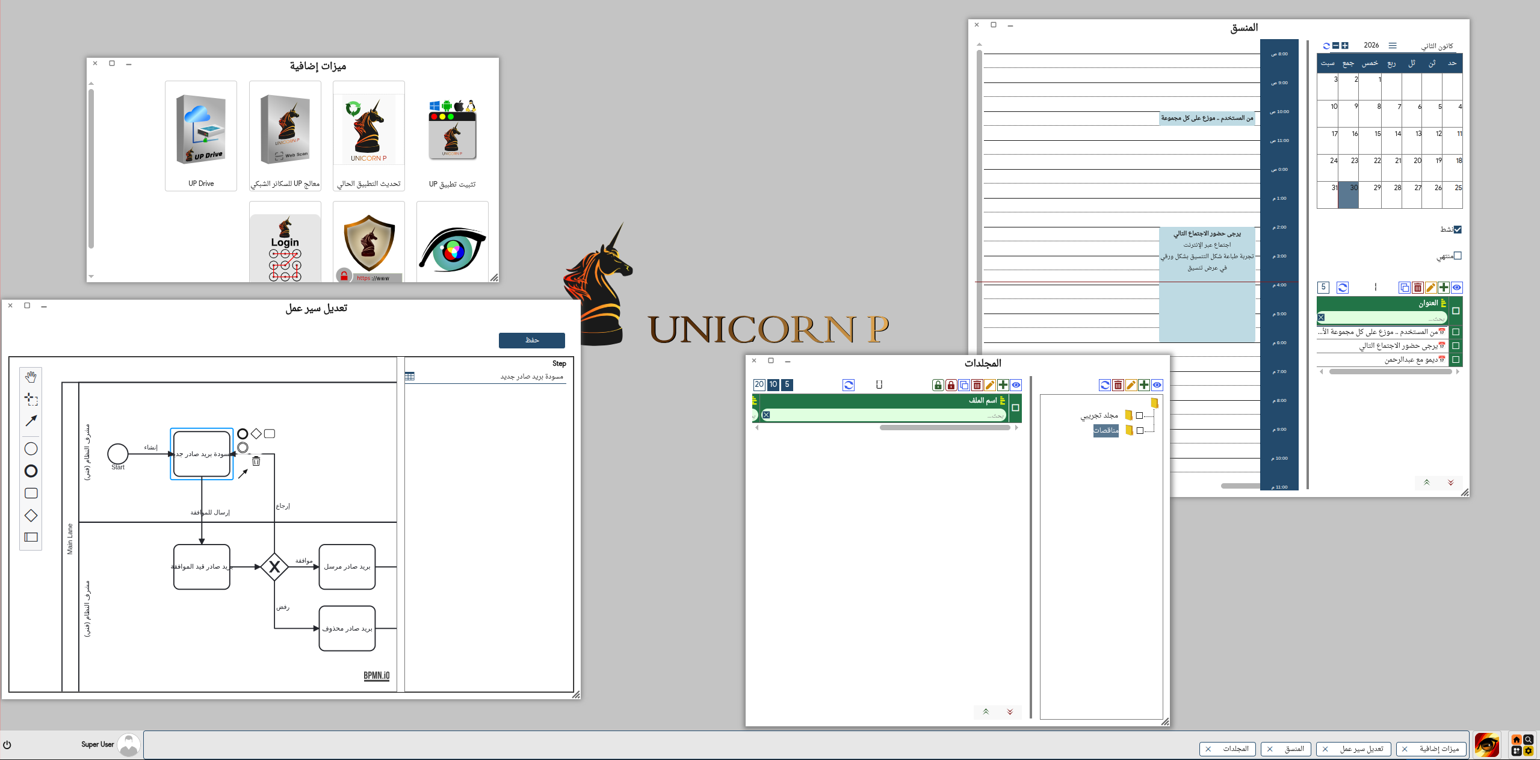Select the BPMN hand tool
This screenshot has width=1540, height=760.
[x=31, y=377]
